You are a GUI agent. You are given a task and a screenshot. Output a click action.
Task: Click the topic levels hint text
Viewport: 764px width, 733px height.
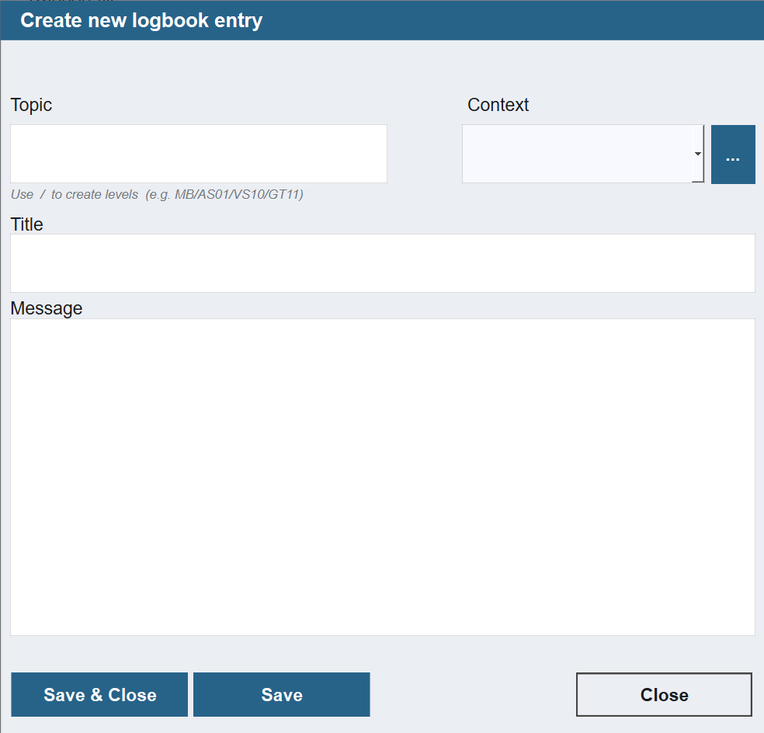click(x=157, y=194)
